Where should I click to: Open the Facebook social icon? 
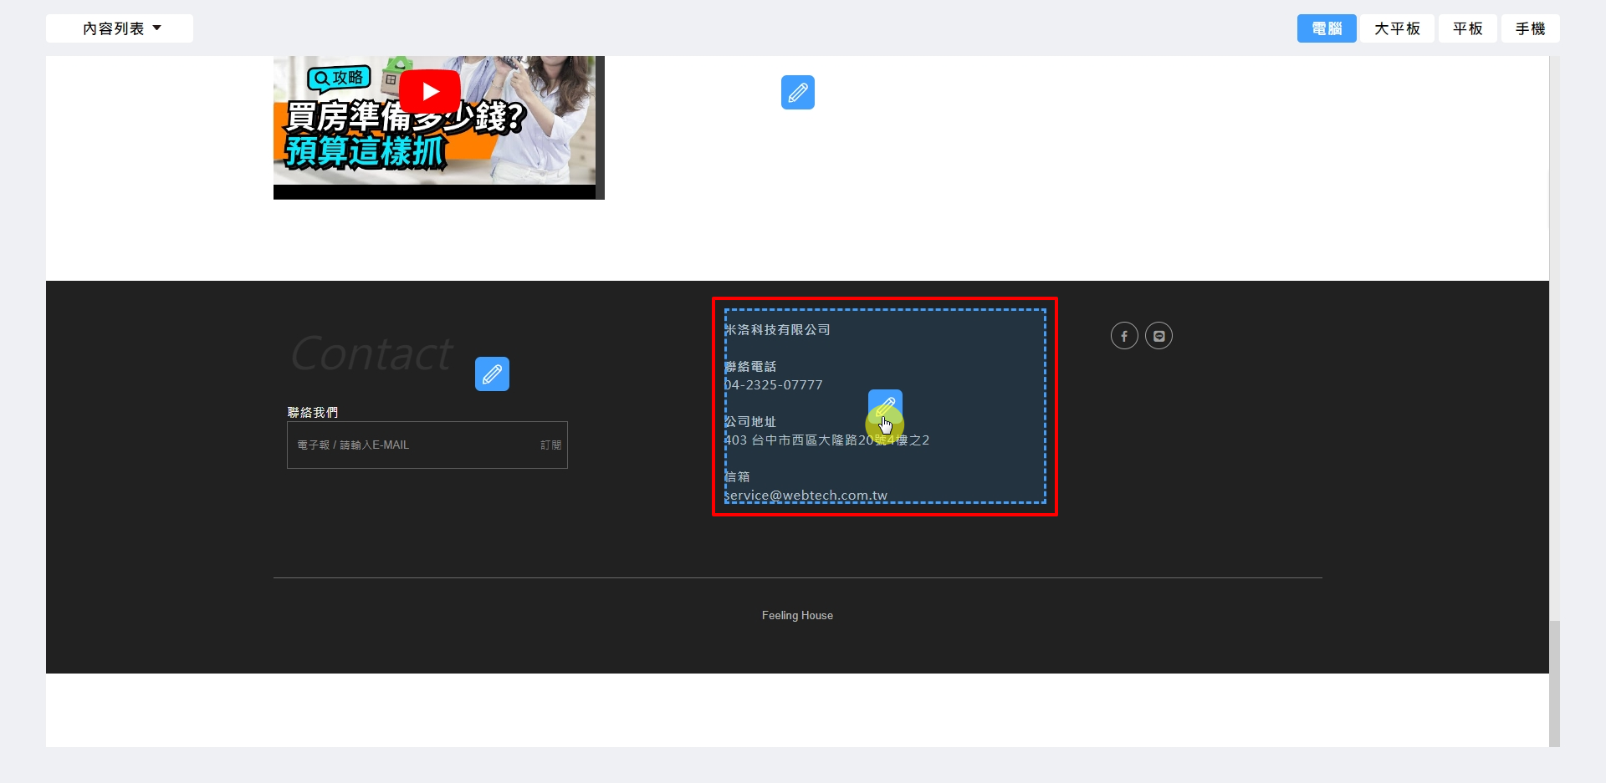click(1124, 336)
